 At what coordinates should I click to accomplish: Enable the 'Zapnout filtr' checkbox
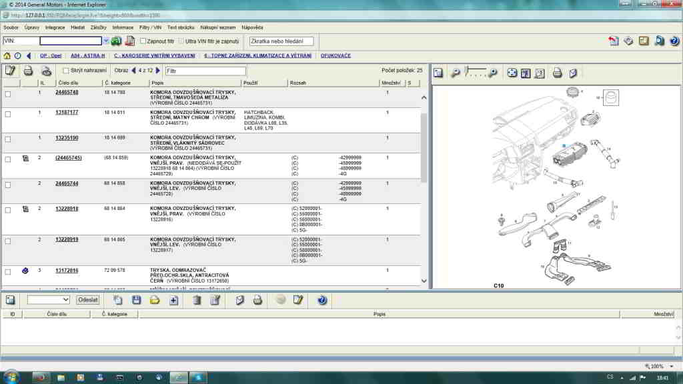tap(140, 41)
